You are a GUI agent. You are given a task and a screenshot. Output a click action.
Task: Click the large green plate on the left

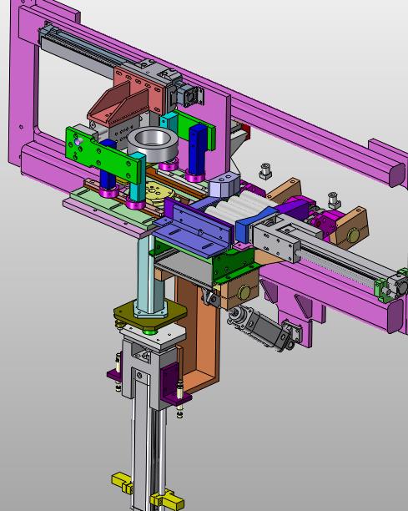coord(103,154)
